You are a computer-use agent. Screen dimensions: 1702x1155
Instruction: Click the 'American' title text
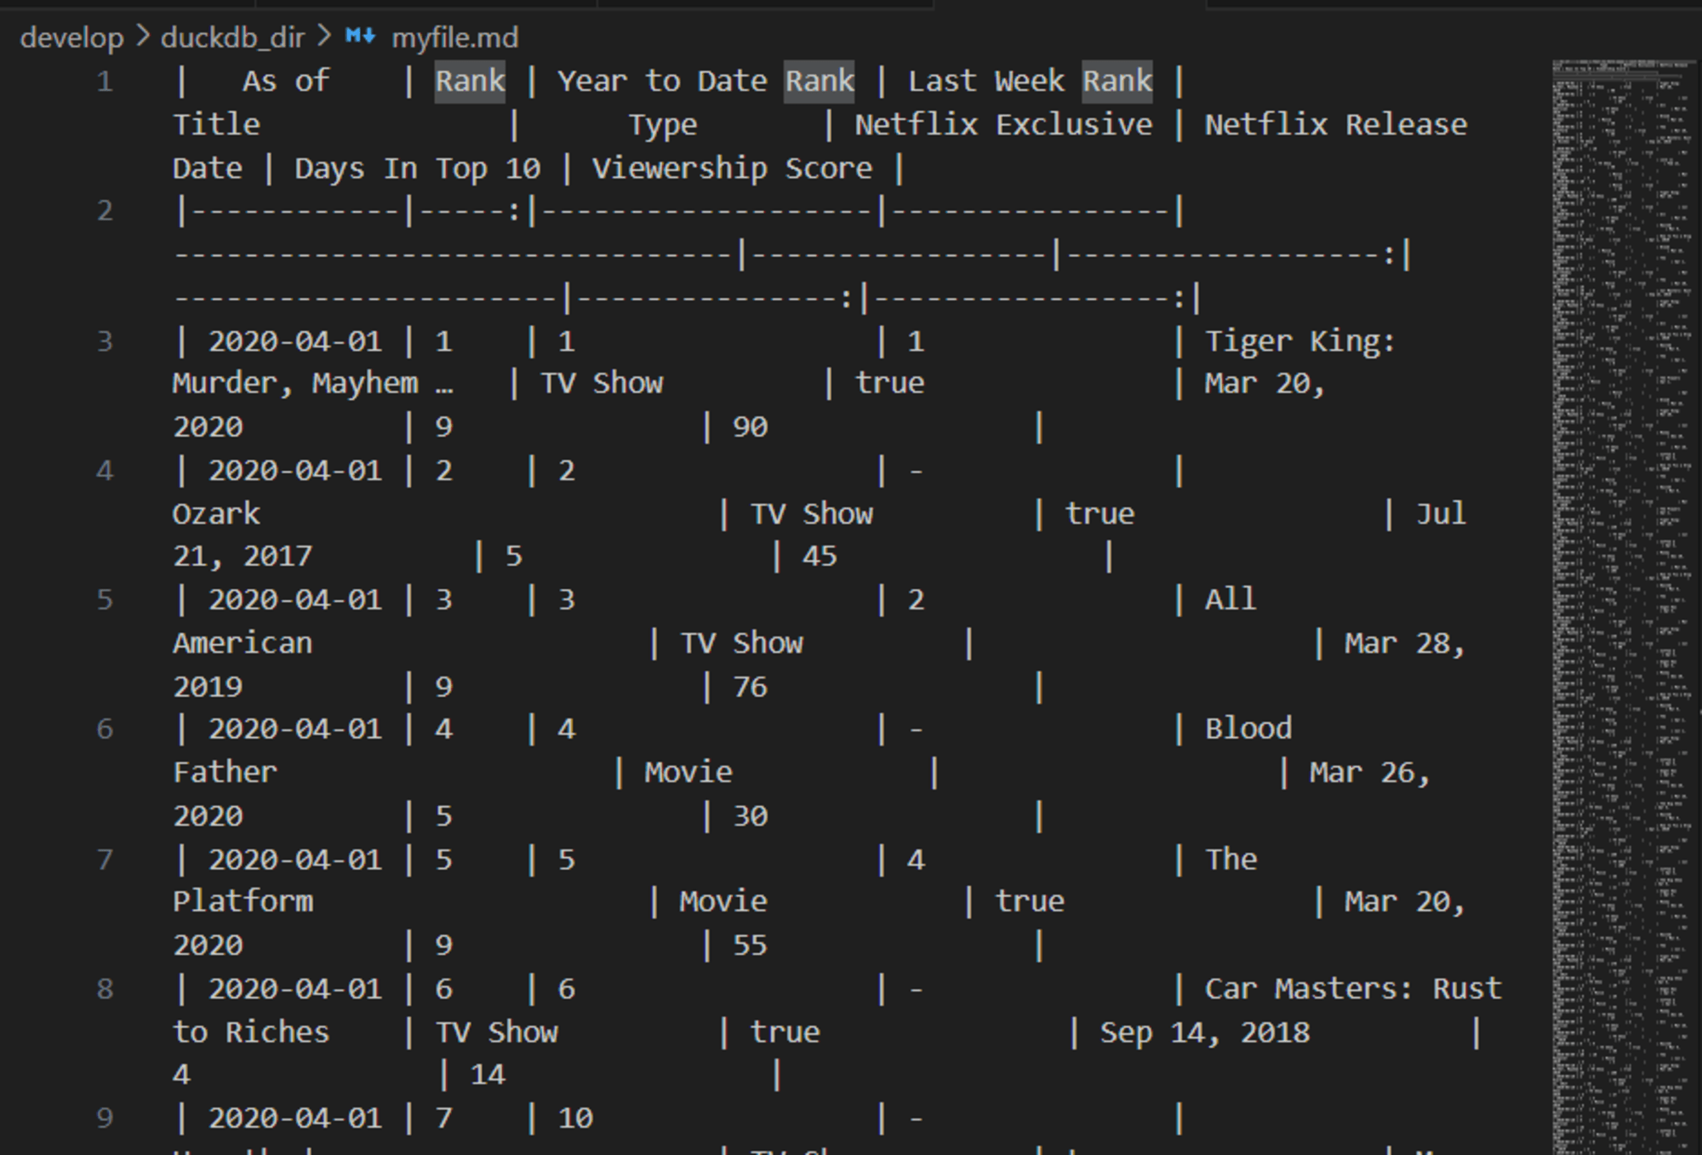(243, 643)
